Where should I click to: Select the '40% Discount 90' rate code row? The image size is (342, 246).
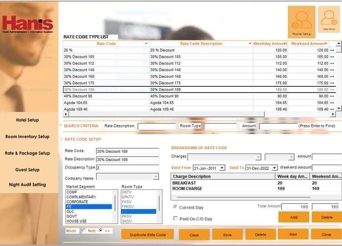[x=199, y=96]
